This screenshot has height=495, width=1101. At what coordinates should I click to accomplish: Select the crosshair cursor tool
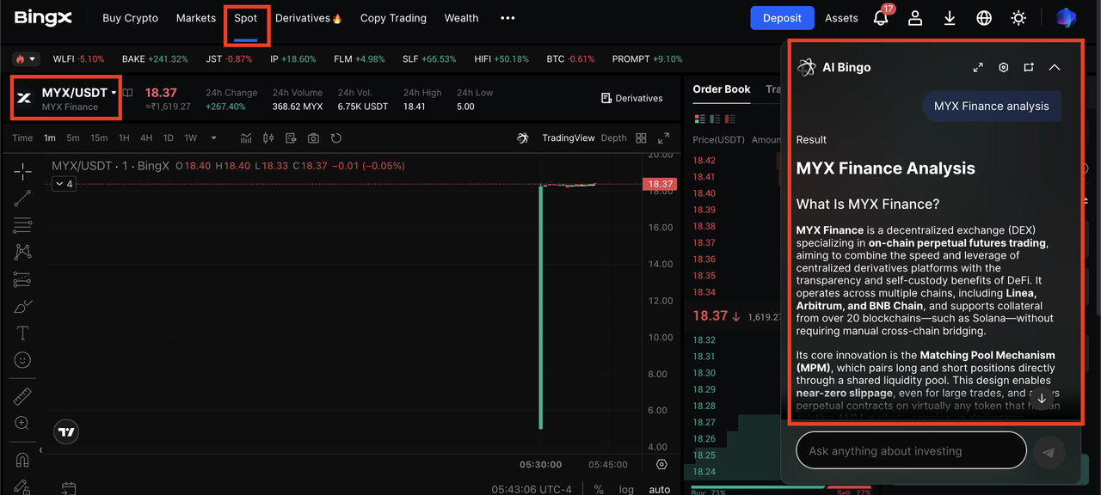point(22,171)
